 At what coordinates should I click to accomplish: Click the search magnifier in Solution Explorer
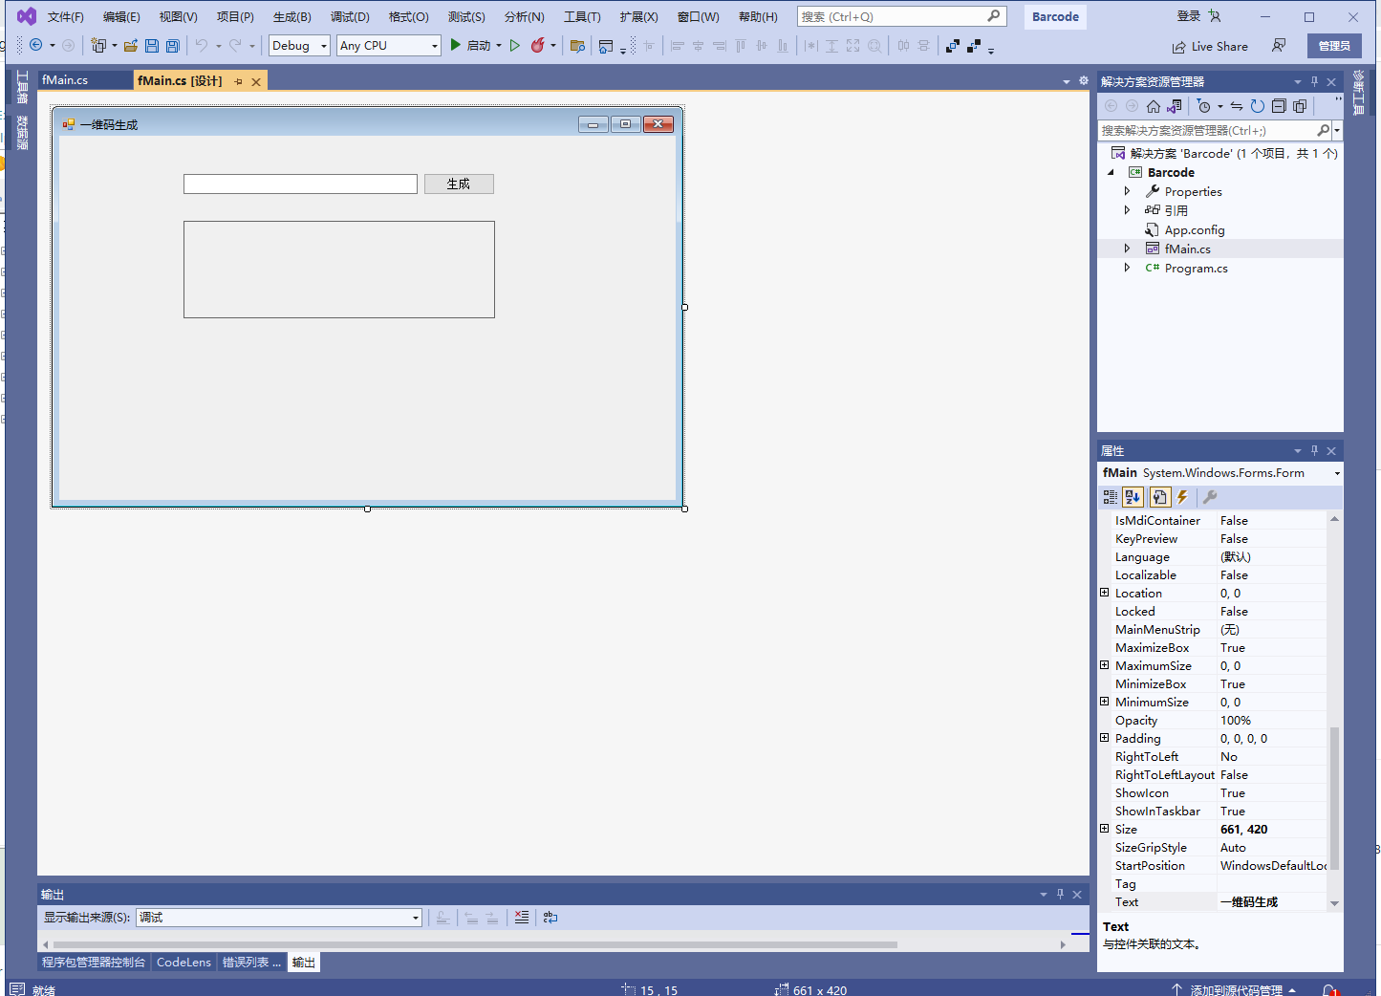[x=1323, y=130]
